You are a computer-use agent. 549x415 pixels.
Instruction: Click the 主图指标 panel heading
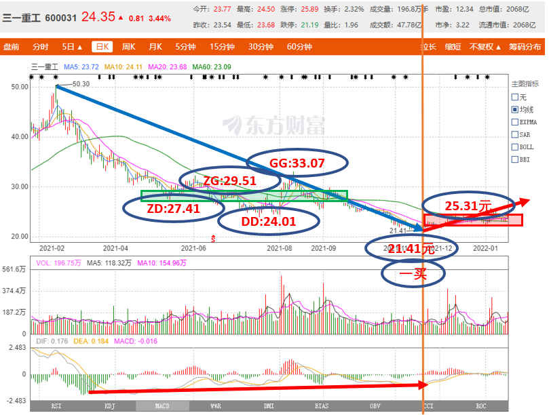tap(525, 83)
